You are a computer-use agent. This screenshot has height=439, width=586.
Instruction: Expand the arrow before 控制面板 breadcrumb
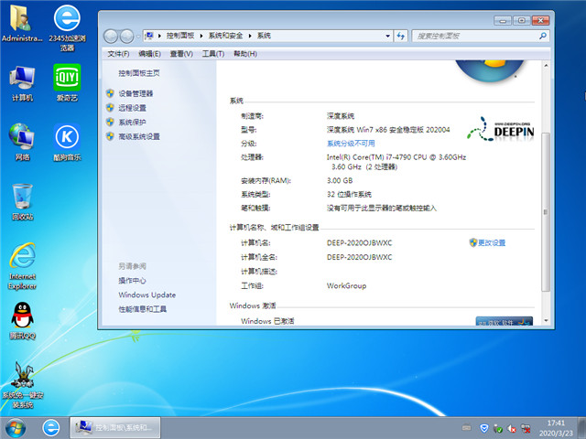coord(159,36)
